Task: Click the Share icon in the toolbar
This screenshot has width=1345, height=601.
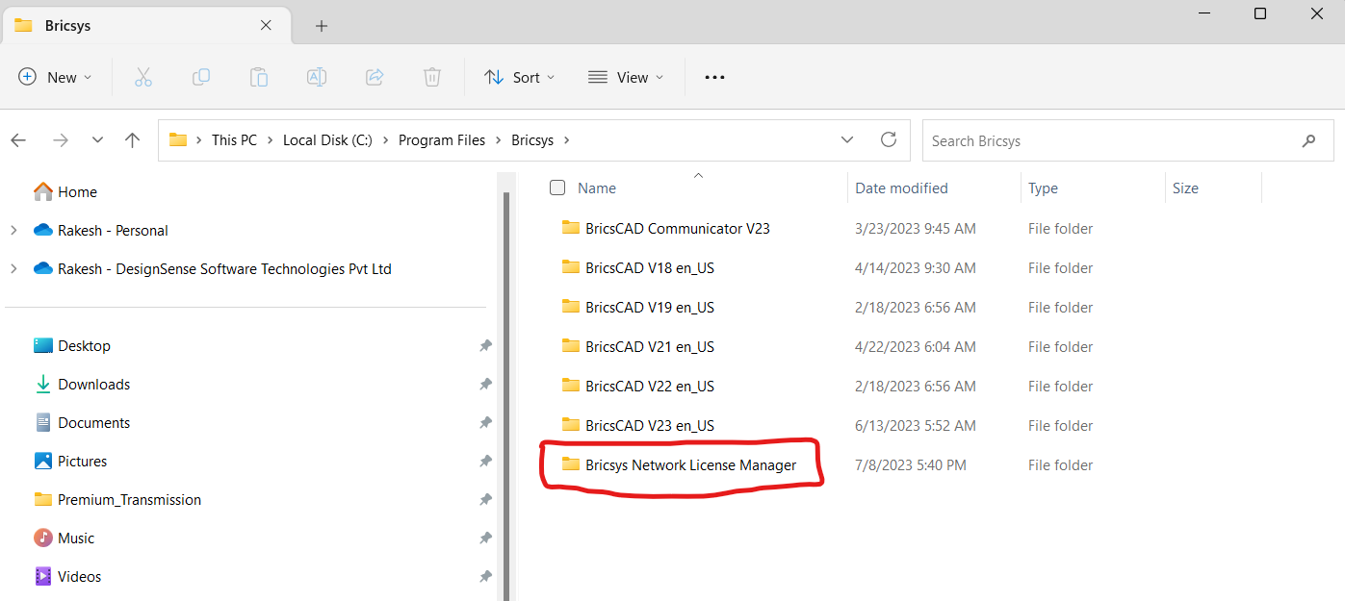Action: point(374,77)
